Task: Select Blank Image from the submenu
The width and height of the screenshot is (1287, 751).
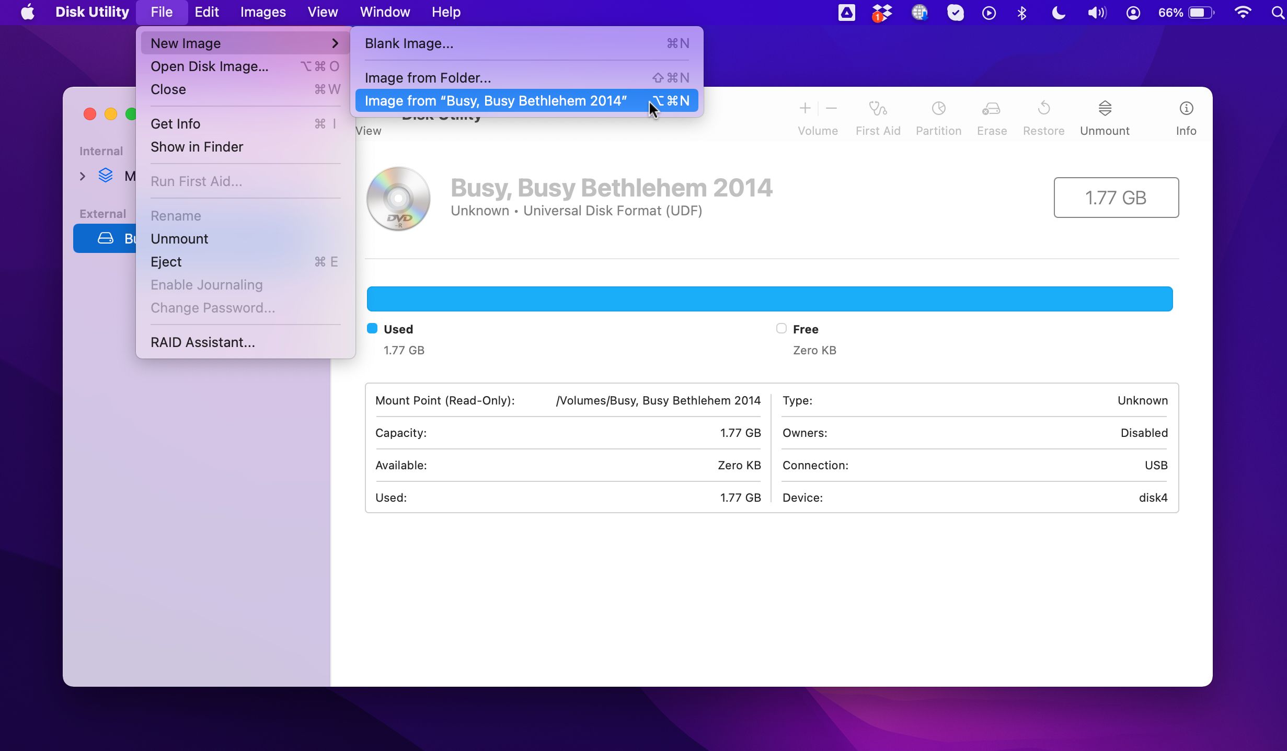Action: click(x=409, y=43)
